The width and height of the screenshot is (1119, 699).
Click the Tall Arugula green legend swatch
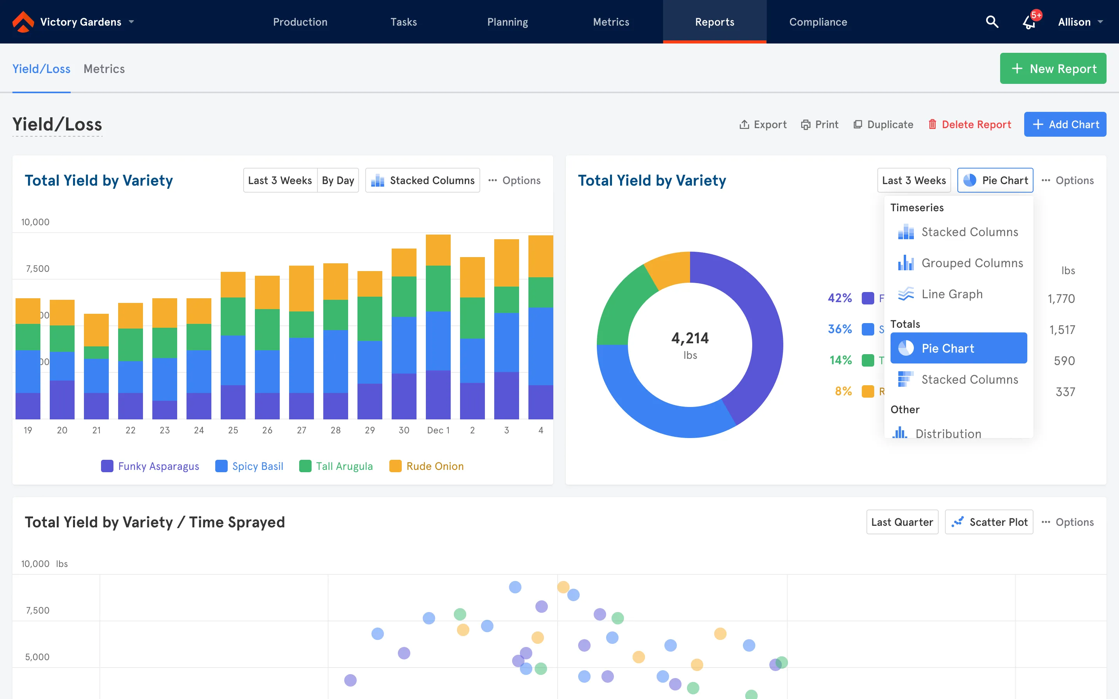[x=305, y=466]
